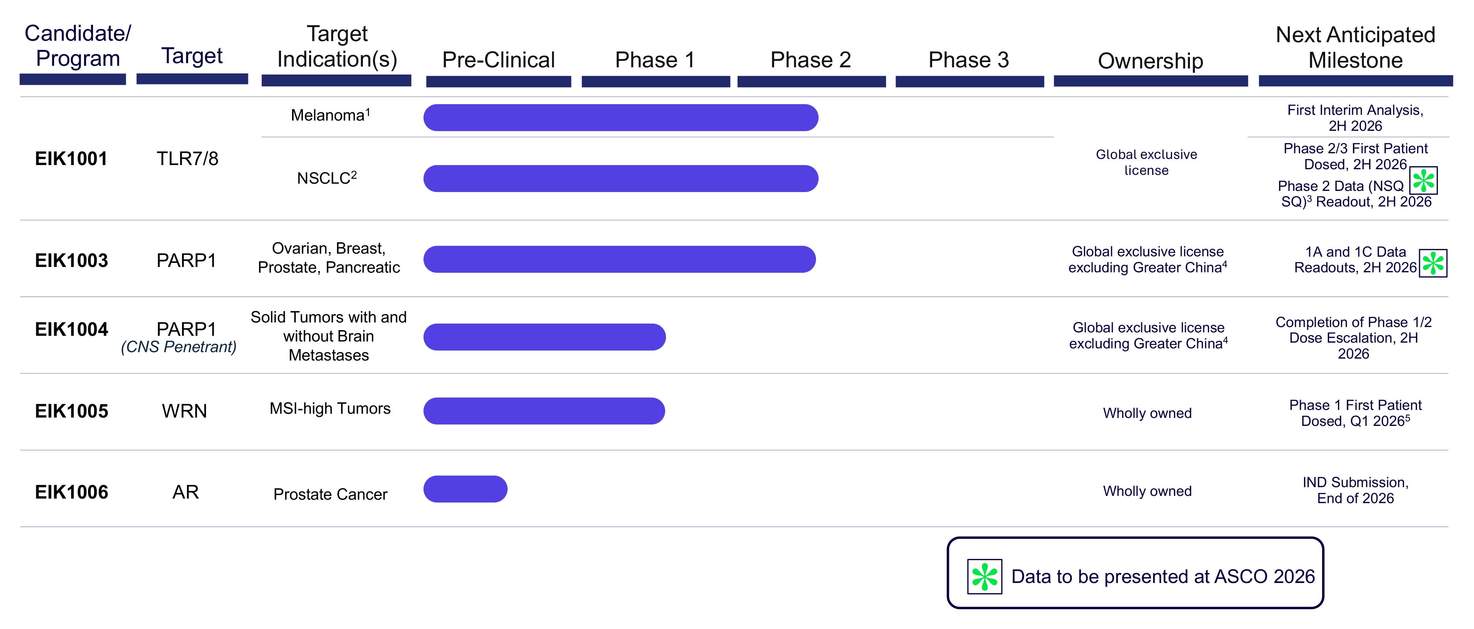Click the green asterisk beside NSCLC milestone
1474x629 pixels.
1423,181
